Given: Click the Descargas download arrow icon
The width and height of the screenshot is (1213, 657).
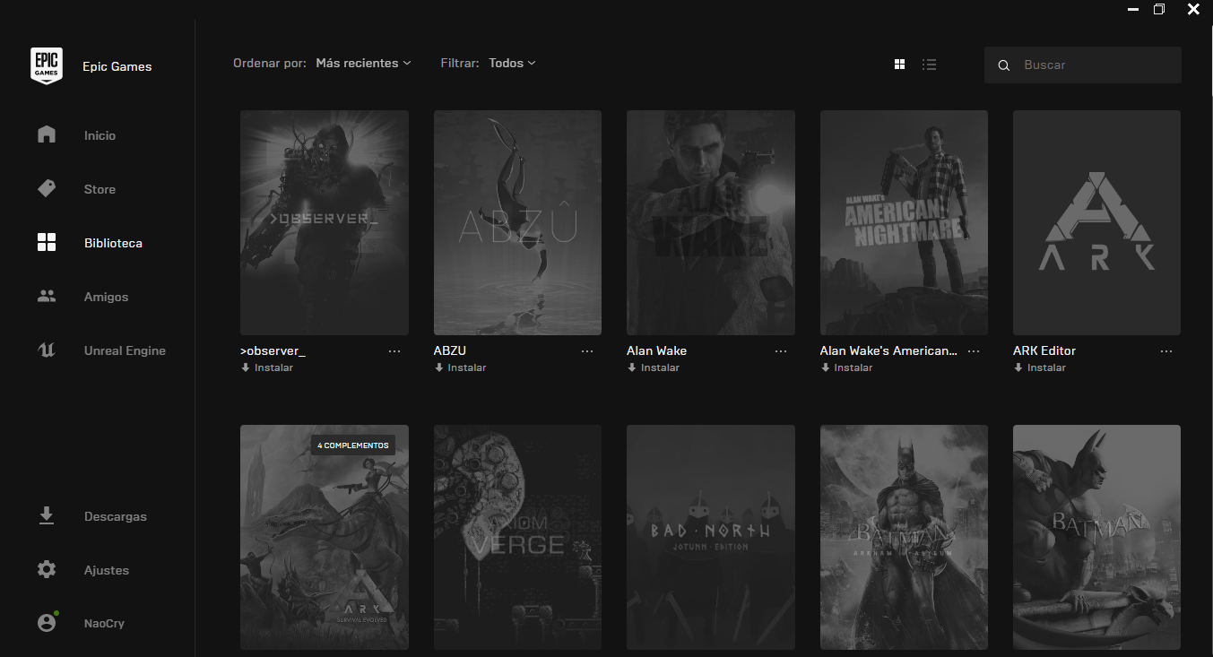Looking at the screenshot, I should point(47,516).
